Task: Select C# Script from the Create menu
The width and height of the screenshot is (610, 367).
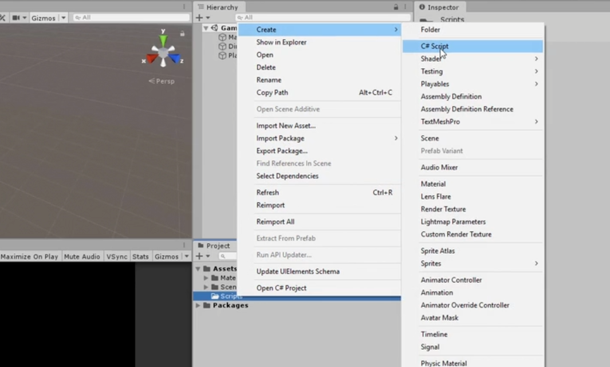Action: click(434, 46)
